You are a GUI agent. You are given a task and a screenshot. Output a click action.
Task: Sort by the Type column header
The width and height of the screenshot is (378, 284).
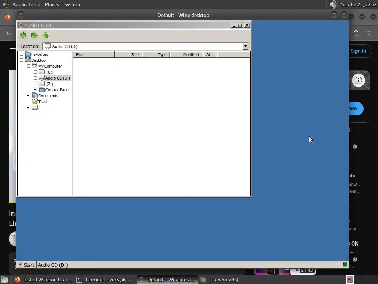156,55
